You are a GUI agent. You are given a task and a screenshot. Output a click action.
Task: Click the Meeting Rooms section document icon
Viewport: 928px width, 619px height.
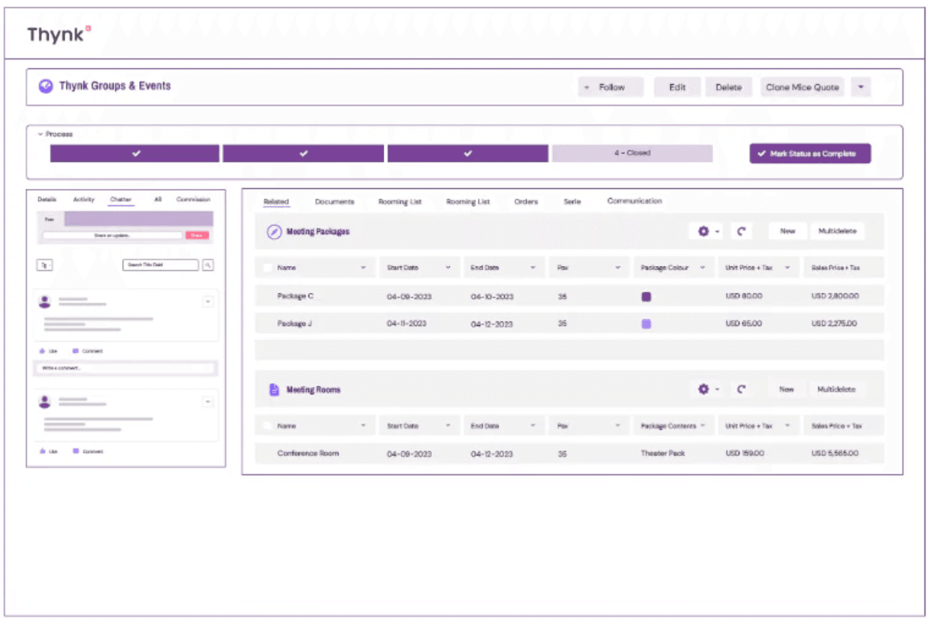(274, 389)
